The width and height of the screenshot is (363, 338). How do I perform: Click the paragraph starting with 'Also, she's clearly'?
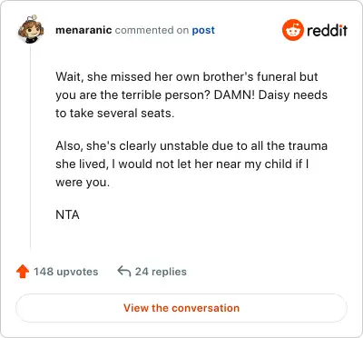(191, 164)
